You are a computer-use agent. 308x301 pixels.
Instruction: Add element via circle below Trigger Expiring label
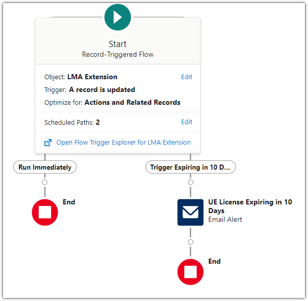[x=191, y=182]
